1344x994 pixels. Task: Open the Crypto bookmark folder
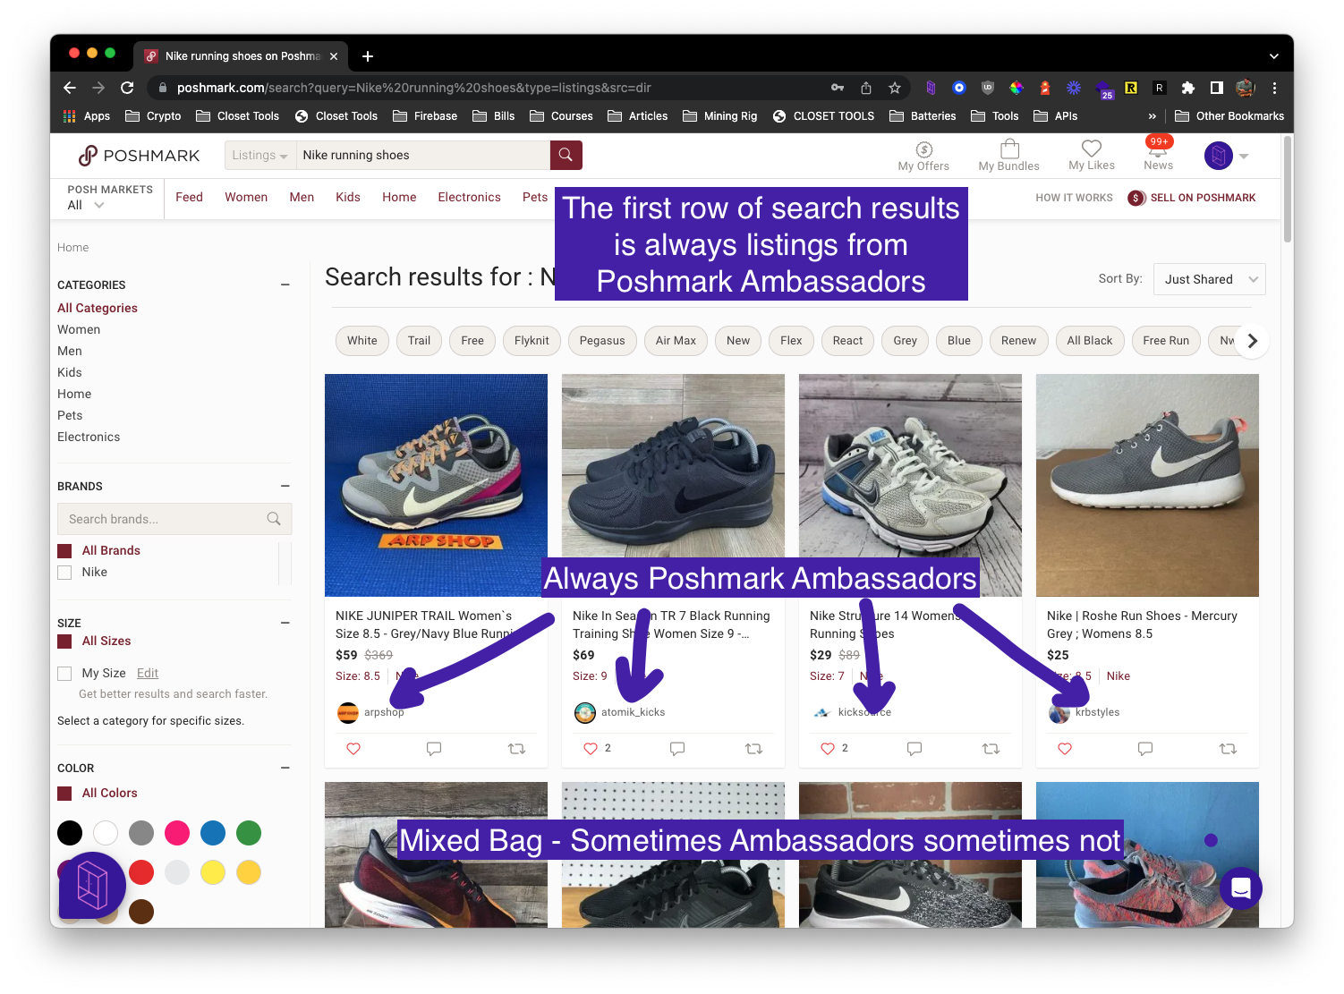point(153,116)
